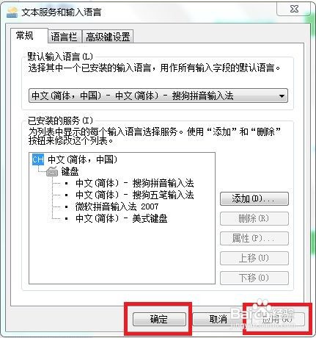This screenshot has width=316, height=338.
Task: Click the CH language indicator icon
Action: point(38,159)
